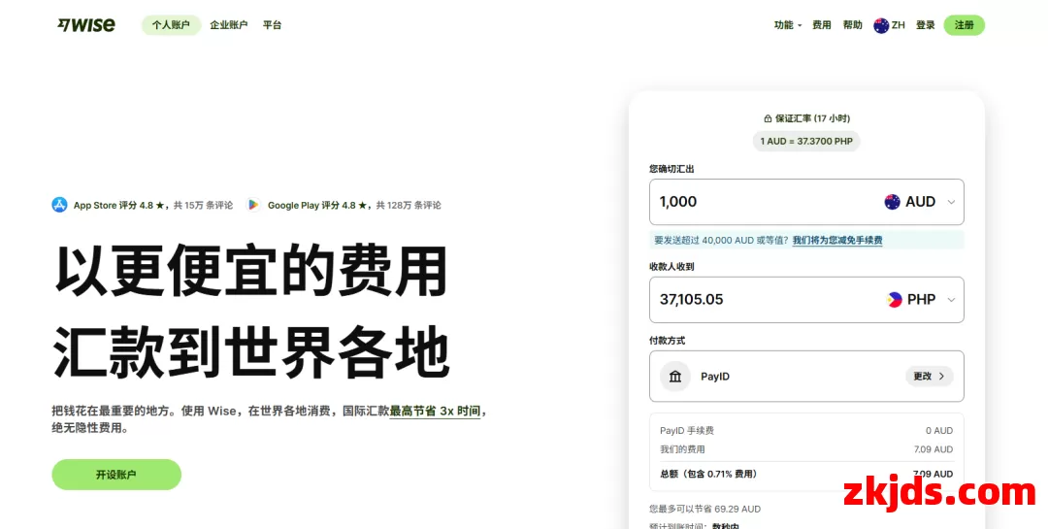This screenshot has width=1048, height=529.
Task: Switch to the 企业账户 tab
Action: click(x=229, y=24)
